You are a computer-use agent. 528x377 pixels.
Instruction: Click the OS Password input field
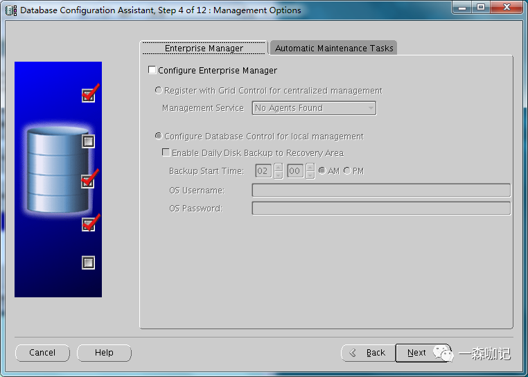point(381,209)
